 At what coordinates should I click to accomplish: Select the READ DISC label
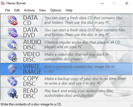(x=30, y=93)
